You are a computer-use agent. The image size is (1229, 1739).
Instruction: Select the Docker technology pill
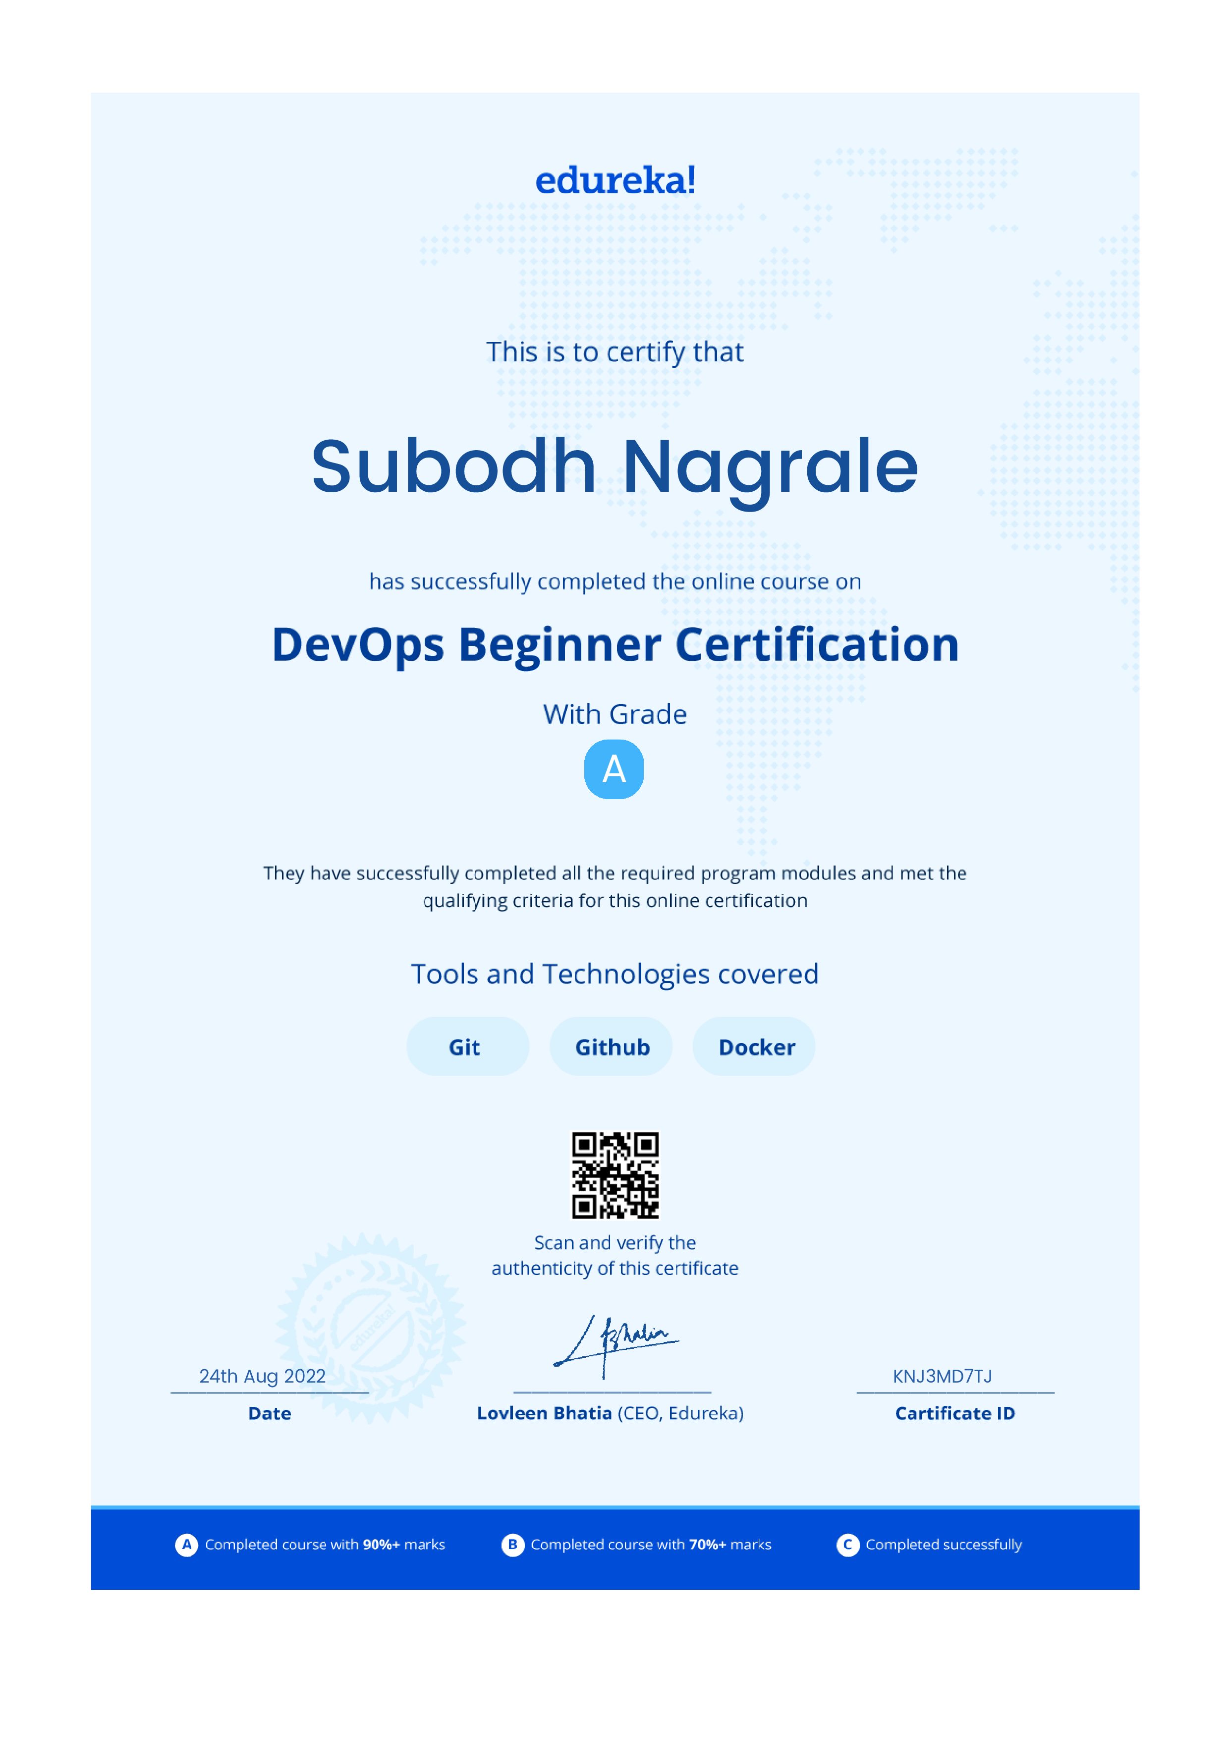(x=754, y=1047)
